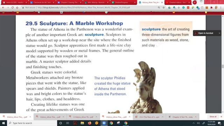Open the puzzle-piece extensions icon
The width and height of the screenshot is (224, 126).
(x=211, y=8)
